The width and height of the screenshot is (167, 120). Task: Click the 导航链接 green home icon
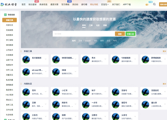(x=5, y=15)
